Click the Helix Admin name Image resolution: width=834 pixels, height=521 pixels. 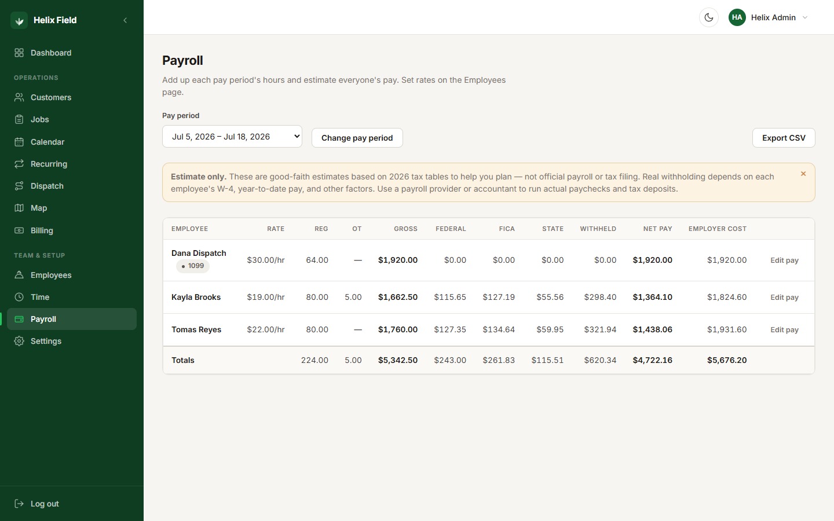pos(773,17)
